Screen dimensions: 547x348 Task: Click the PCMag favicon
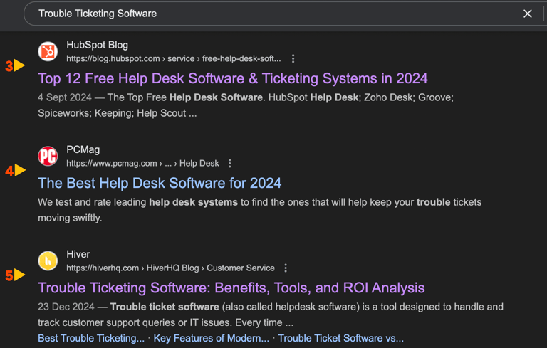(x=48, y=156)
